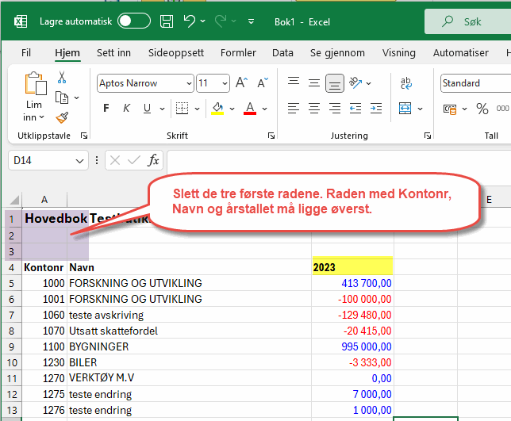The height and width of the screenshot is (421, 511).
Task: Click the Percent style icon
Action: point(482,109)
